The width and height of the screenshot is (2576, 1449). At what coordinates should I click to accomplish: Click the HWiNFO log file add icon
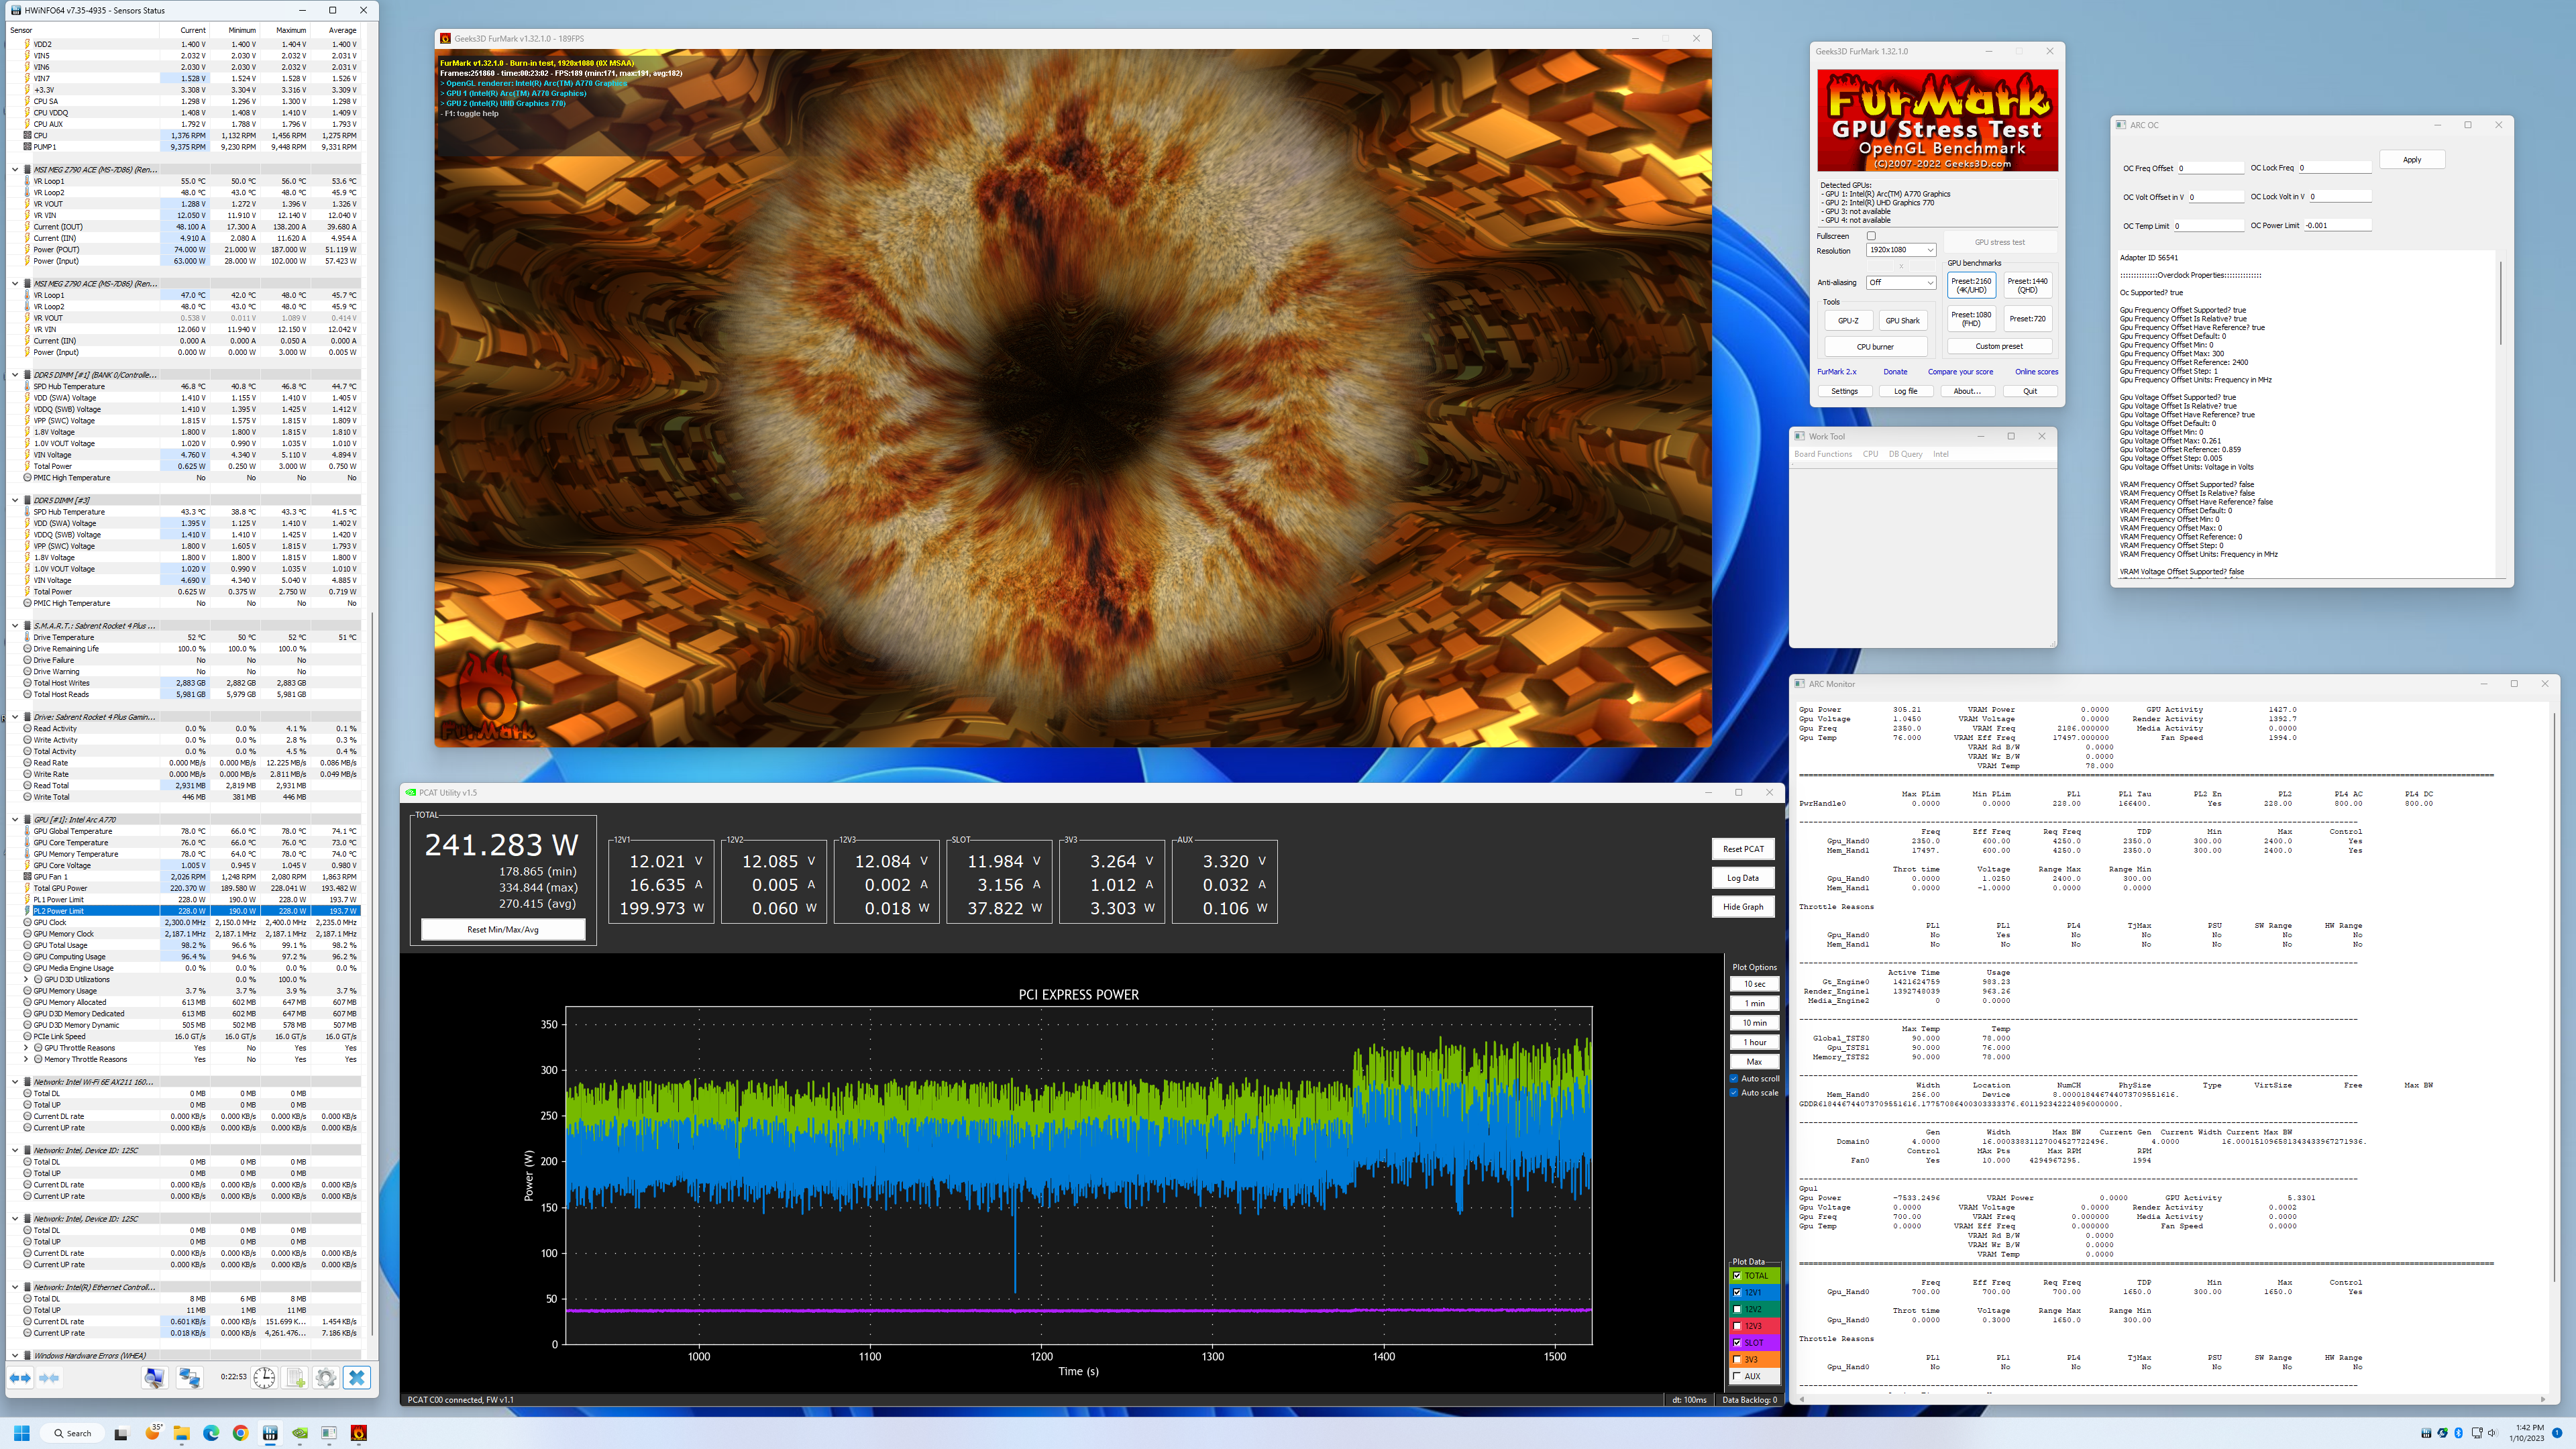click(296, 1377)
